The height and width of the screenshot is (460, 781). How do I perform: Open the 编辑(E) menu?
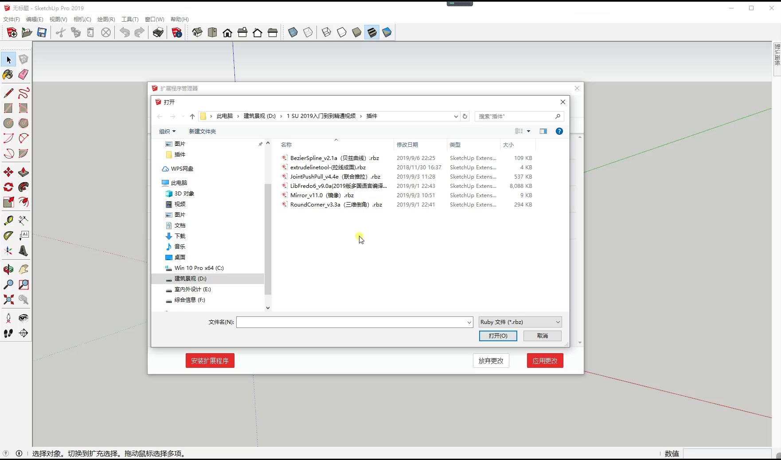tap(35, 19)
